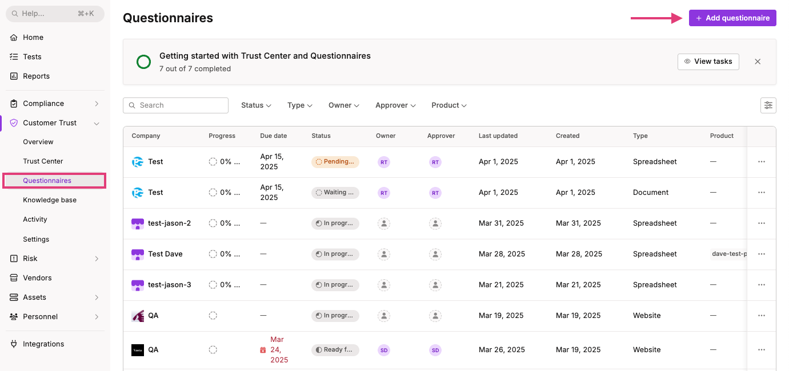
Task: Click the Add questionnaire button
Action: [732, 18]
